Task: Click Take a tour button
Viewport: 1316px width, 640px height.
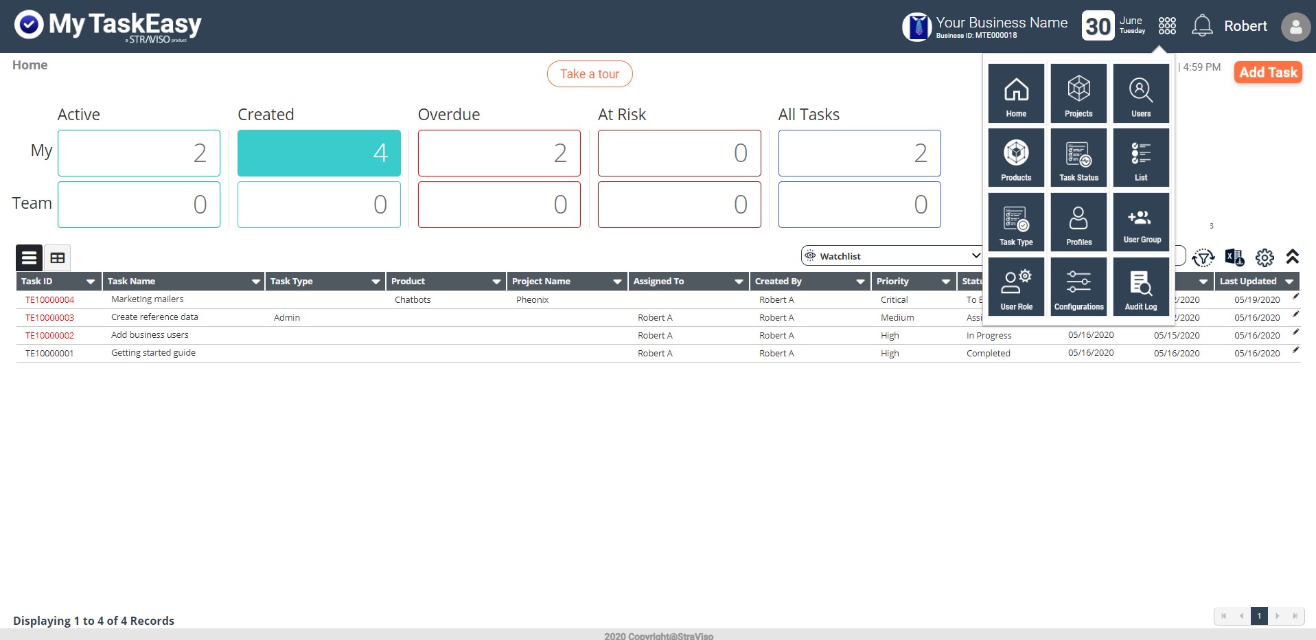Action: [590, 74]
